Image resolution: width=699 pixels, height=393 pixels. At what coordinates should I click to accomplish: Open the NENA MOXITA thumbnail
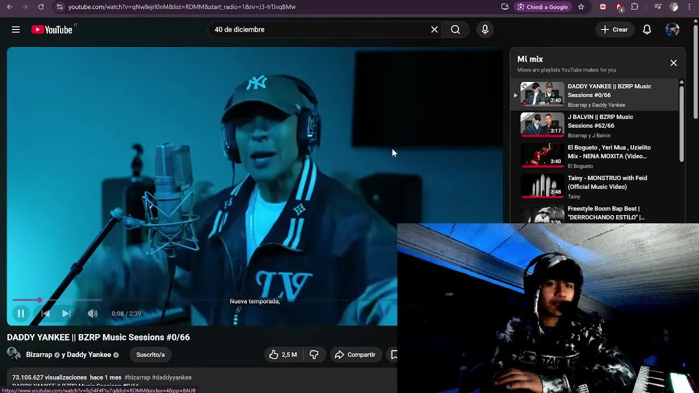point(542,155)
